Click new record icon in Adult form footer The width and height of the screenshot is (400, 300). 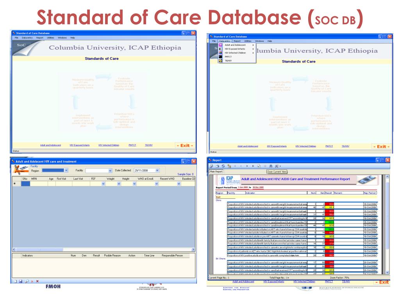15,281
